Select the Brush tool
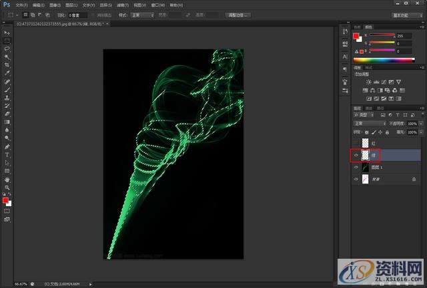 (x=7, y=89)
